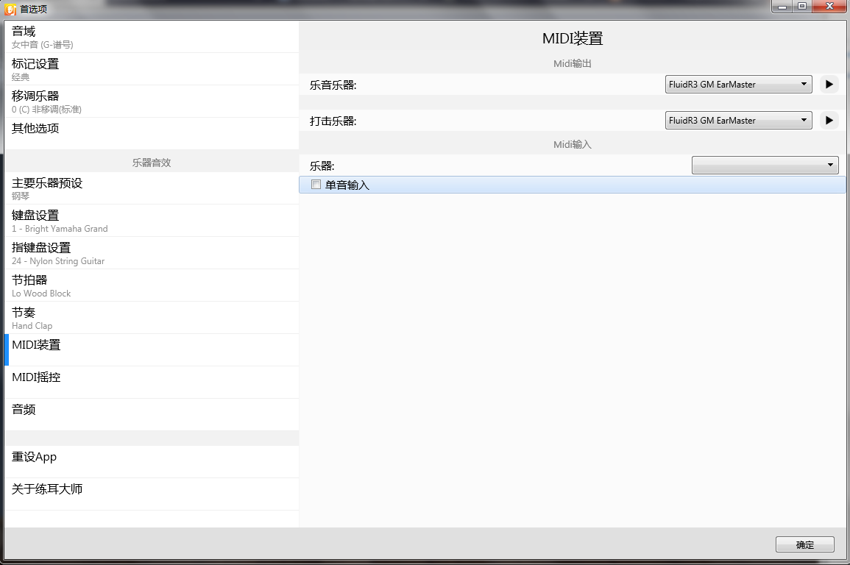Click 重设App to reset the application

(33, 457)
